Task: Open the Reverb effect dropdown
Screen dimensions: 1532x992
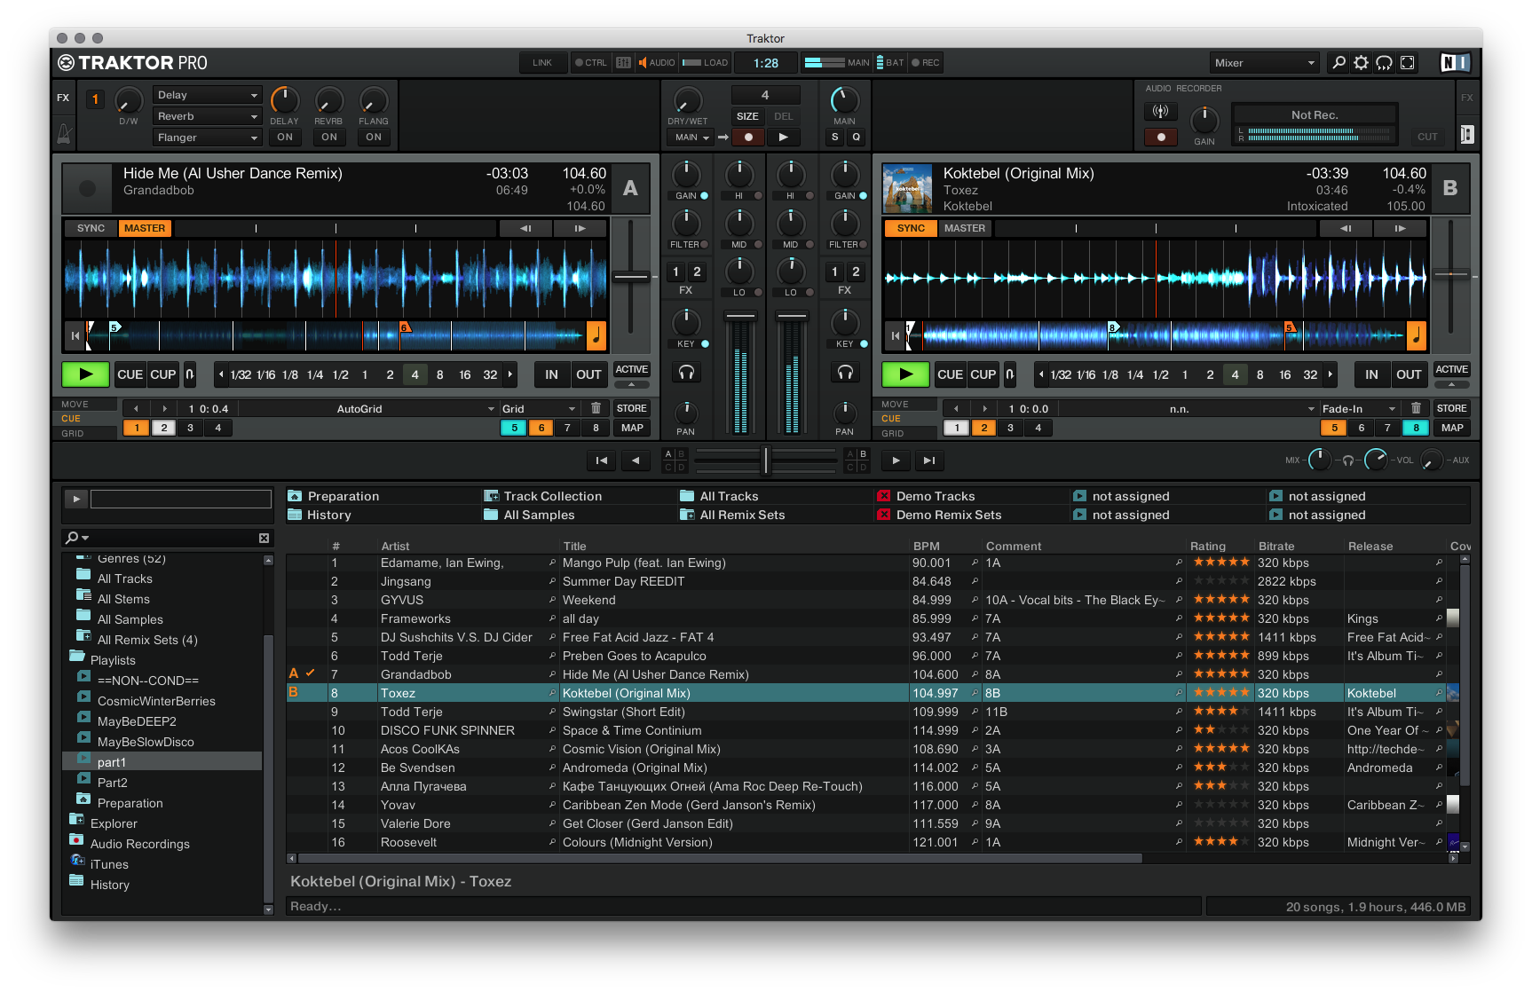Action: click(x=208, y=116)
